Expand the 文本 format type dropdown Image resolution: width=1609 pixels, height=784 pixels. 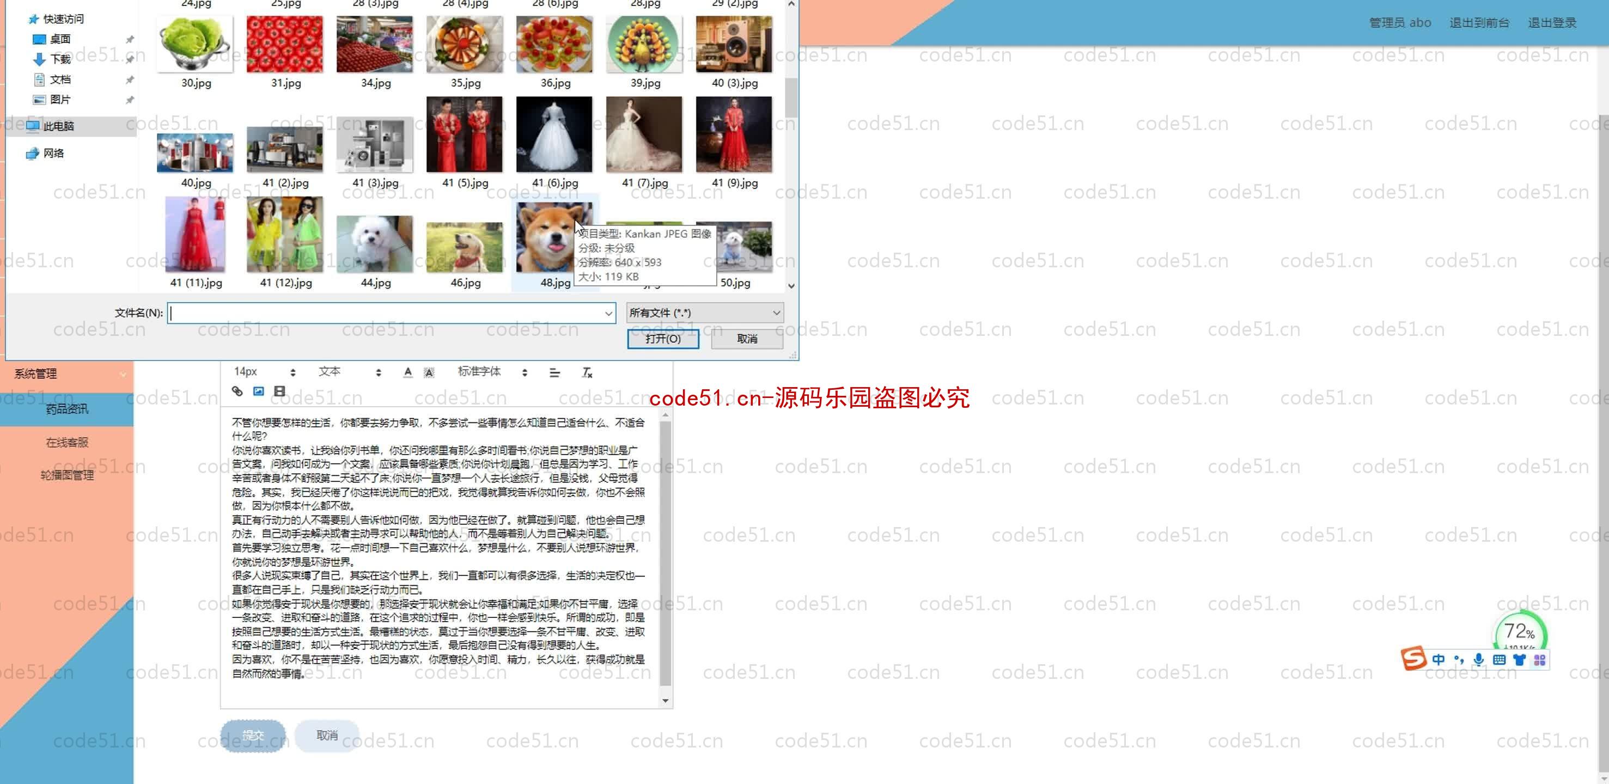point(380,371)
